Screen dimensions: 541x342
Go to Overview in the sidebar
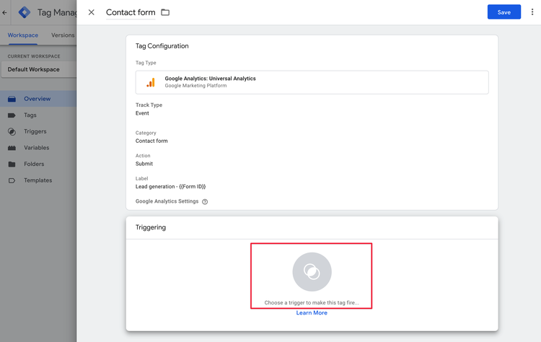click(x=38, y=99)
